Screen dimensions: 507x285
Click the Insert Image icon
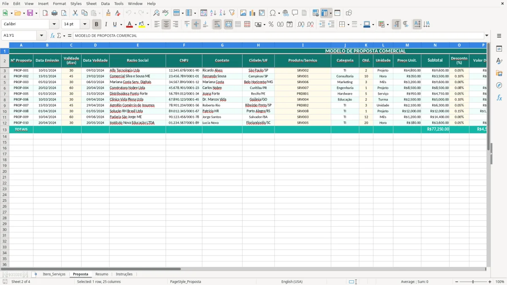[243, 13]
